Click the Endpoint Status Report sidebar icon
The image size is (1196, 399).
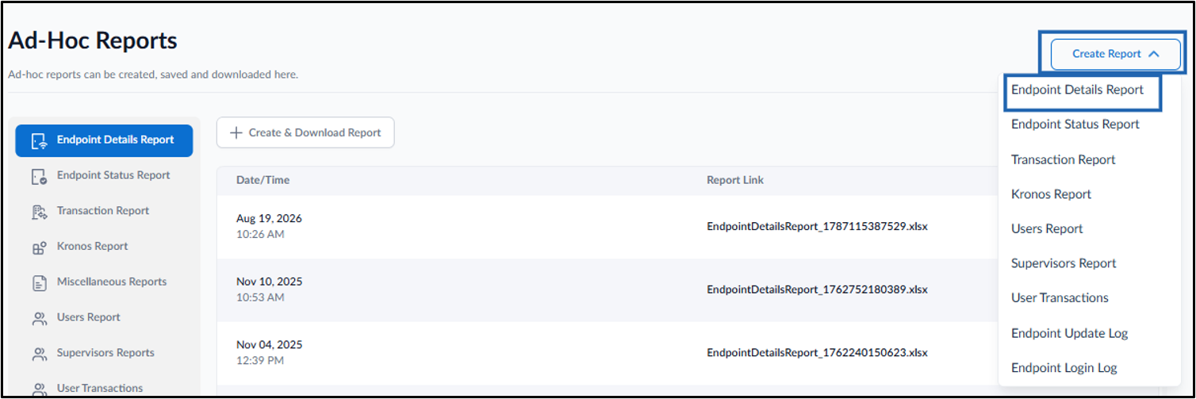point(39,176)
